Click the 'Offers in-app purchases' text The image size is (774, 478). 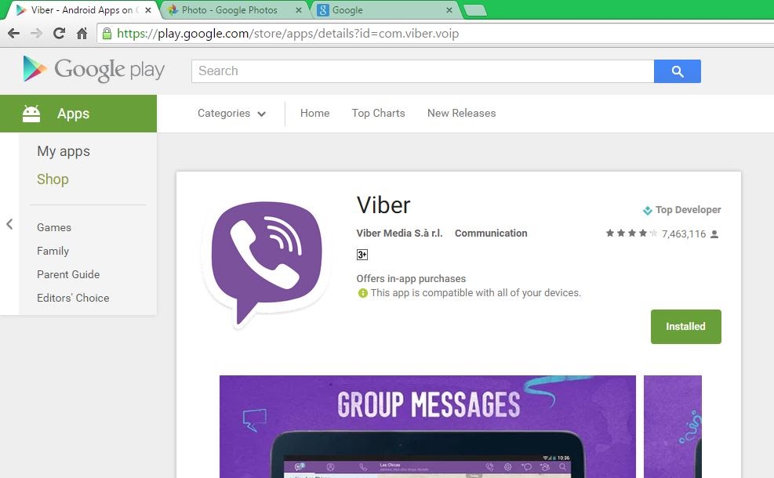click(x=411, y=279)
